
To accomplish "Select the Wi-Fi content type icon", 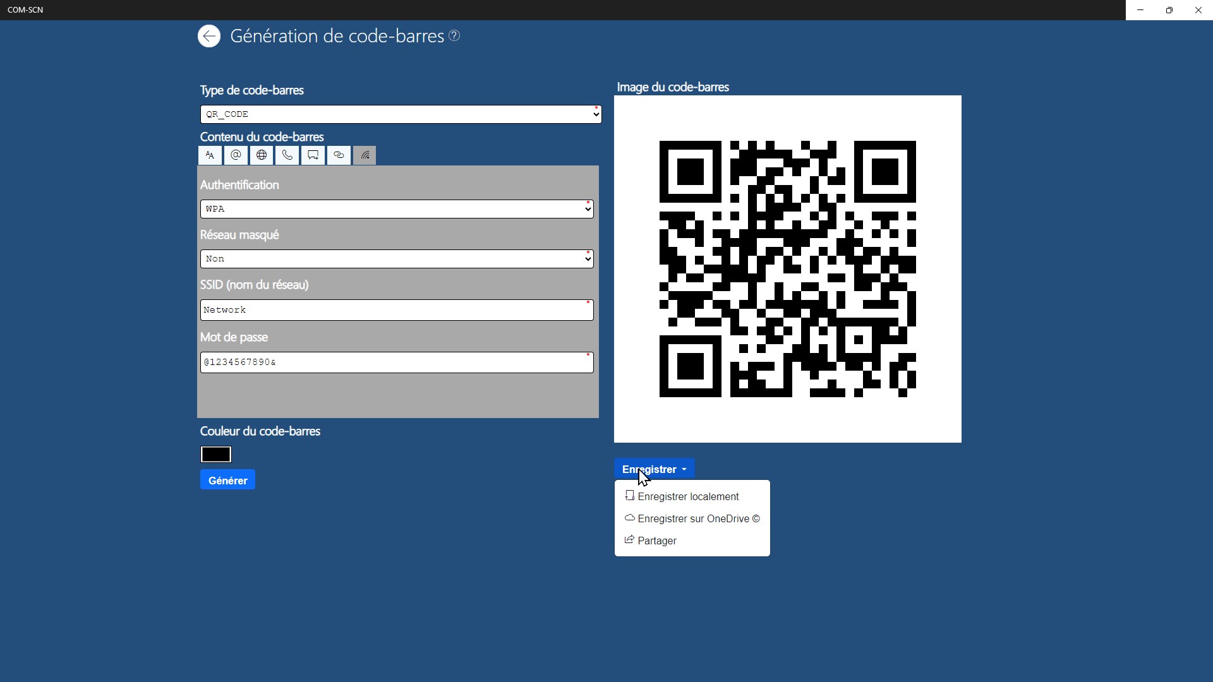I will [x=365, y=155].
